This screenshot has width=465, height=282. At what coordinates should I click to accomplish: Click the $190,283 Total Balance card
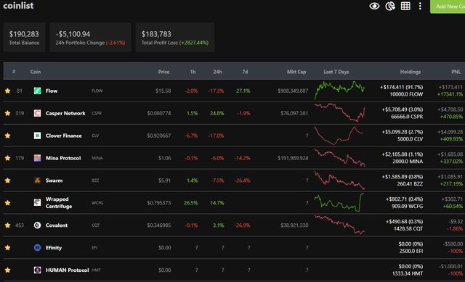click(x=24, y=37)
